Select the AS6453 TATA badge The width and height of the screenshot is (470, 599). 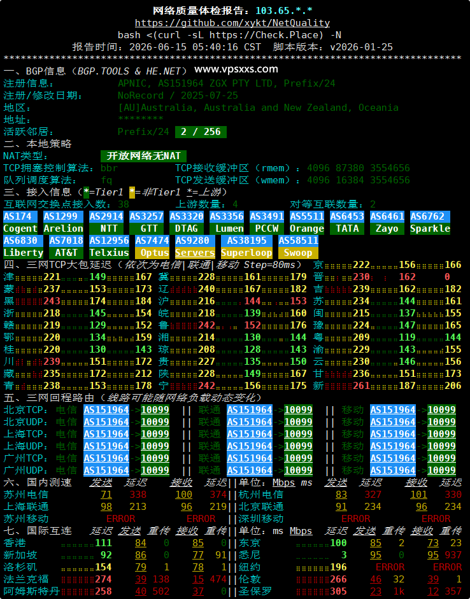click(347, 222)
